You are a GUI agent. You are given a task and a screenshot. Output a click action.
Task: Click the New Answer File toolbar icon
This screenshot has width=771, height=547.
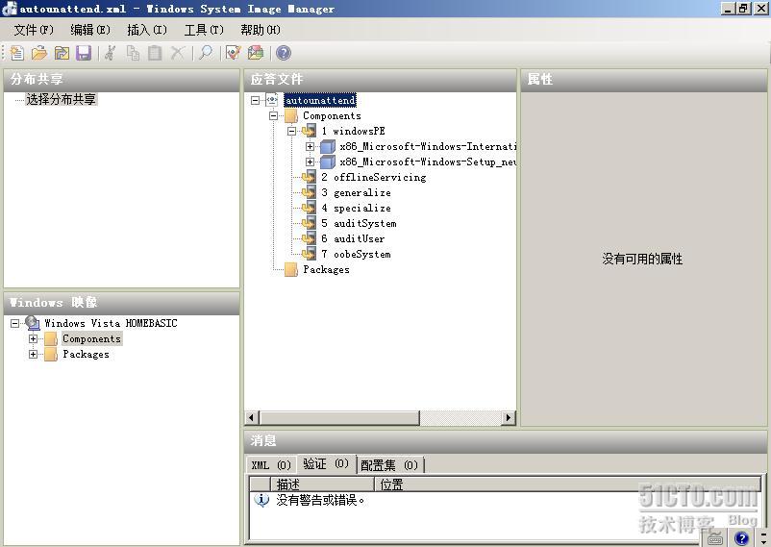[17, 53]
